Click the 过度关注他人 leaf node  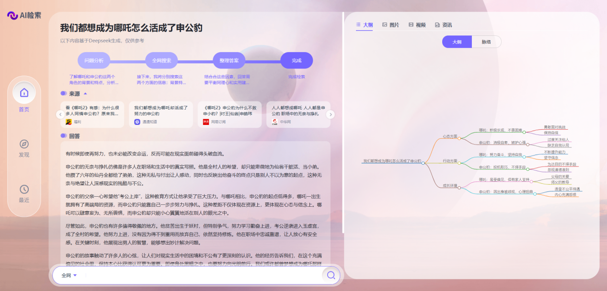point(558,139)
